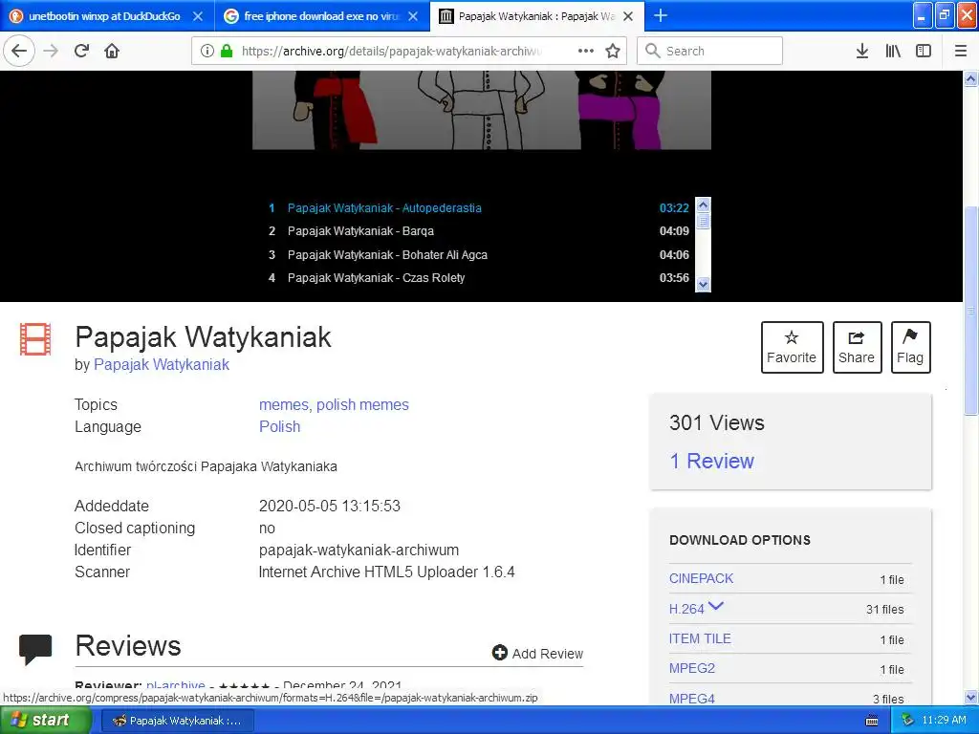
Task: Select Papajak Watykaniak taskbar window button
Action: pyautogui.click(x=177, y=721)
